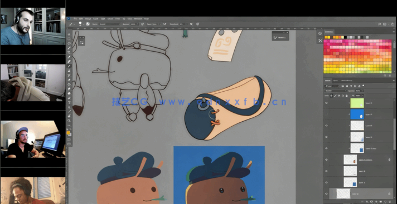Delete layer using the trash icon
Viewport: 397px width, 204px height.
(x=390, y=201)
